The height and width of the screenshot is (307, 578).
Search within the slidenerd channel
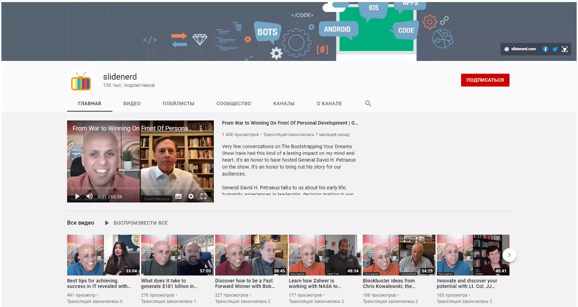tap(368, 103)
